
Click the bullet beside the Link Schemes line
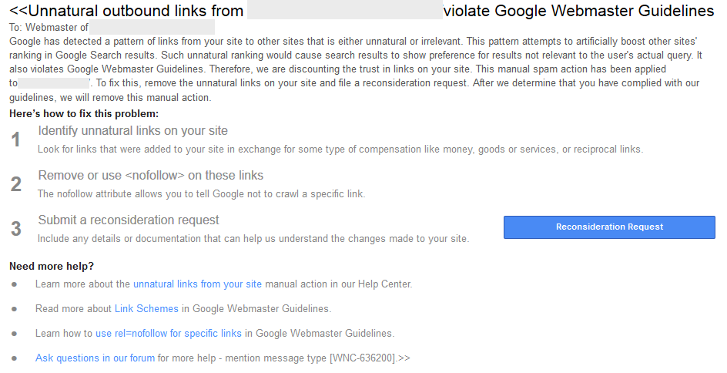[x=14, y=309]
